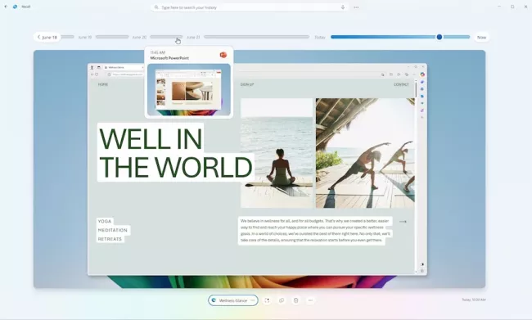Click the microphone icon in the history search box
Screen dimensions: 532x320
[x=343, y=7]
